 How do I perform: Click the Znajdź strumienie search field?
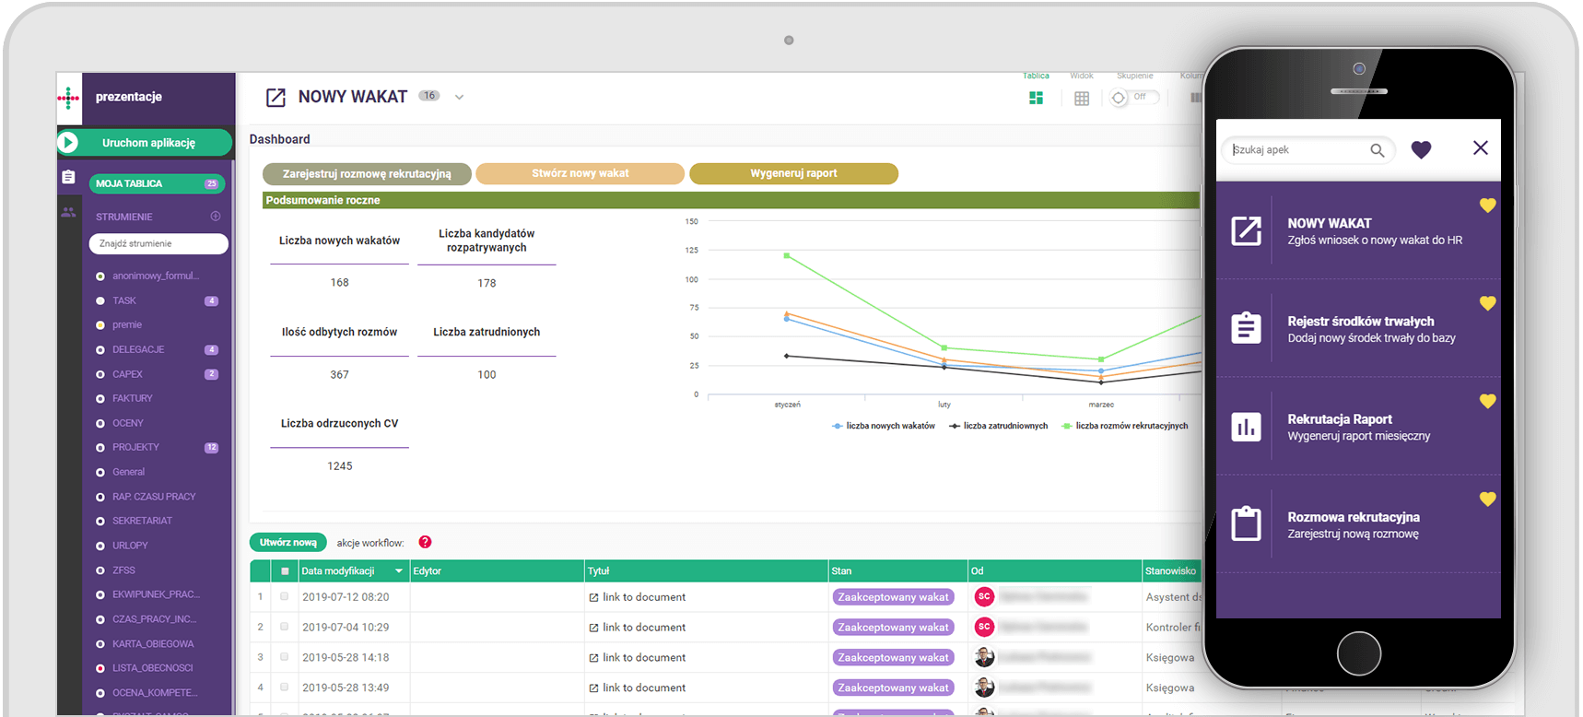pos(158,243)
